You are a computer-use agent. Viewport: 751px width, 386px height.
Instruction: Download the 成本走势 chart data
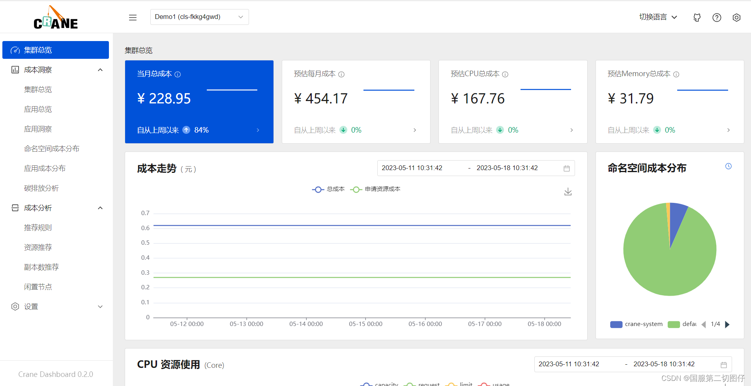tap(567, 191)
